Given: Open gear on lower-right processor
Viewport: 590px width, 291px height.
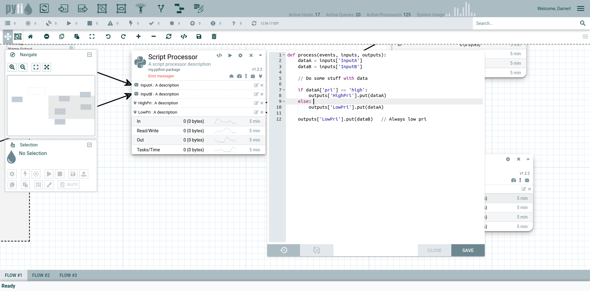Looking at the screenshot, I should (x=508, y=159).
